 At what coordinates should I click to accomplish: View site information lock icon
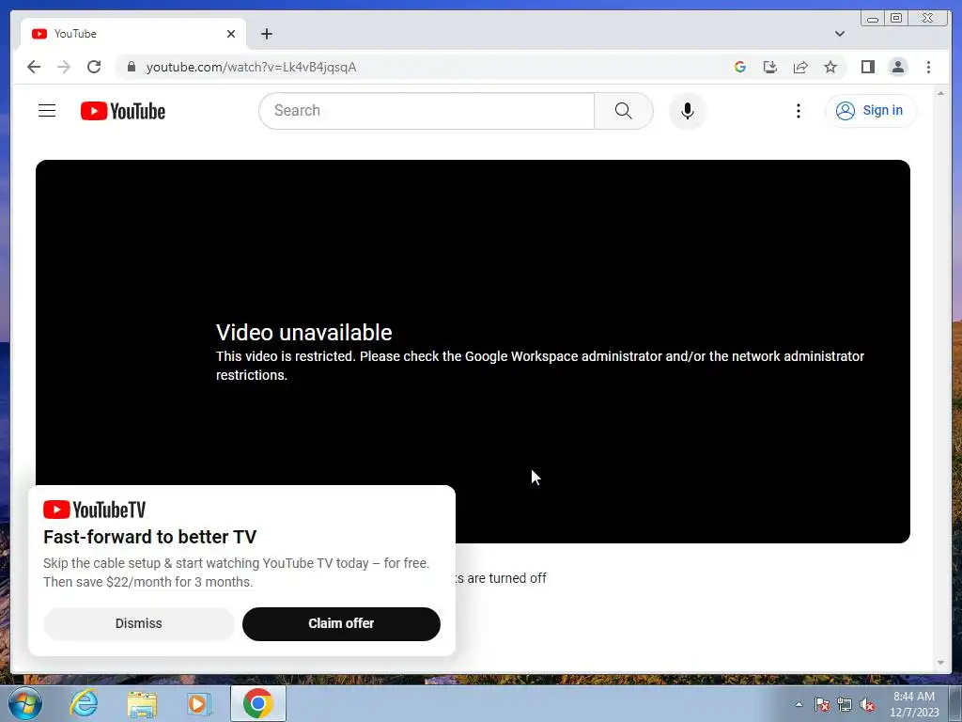(x=131, y=67)
